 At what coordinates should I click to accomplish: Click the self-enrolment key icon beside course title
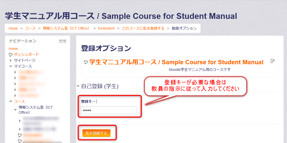coord(273,61)
